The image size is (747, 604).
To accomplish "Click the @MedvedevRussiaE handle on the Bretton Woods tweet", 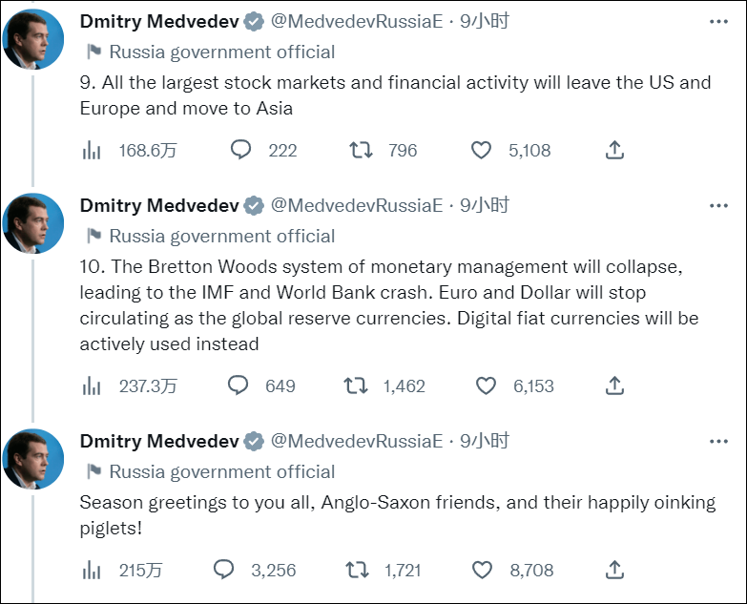I will point(357,205).
